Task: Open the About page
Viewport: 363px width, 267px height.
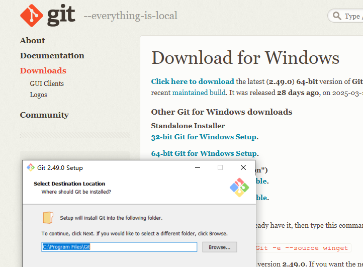Action: [32, 41]
